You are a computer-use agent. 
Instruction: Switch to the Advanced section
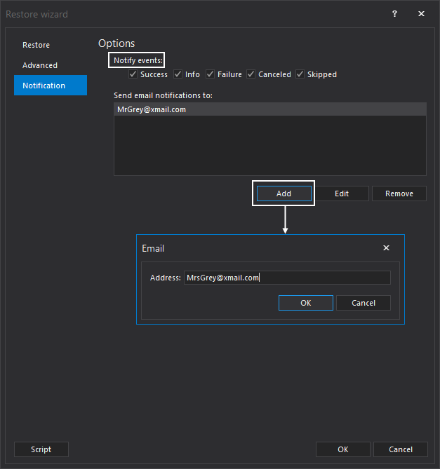point(40,65)
